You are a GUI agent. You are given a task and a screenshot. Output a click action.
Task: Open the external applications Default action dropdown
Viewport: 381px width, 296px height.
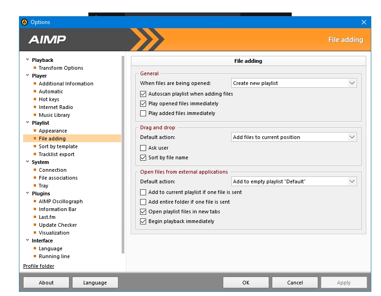coord(294,182)
